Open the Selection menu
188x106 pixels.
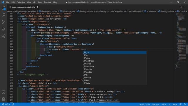(x=21, y=2)
